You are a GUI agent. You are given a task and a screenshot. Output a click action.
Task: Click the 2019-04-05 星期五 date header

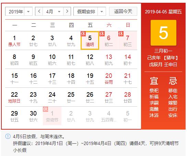click(163, 12)
